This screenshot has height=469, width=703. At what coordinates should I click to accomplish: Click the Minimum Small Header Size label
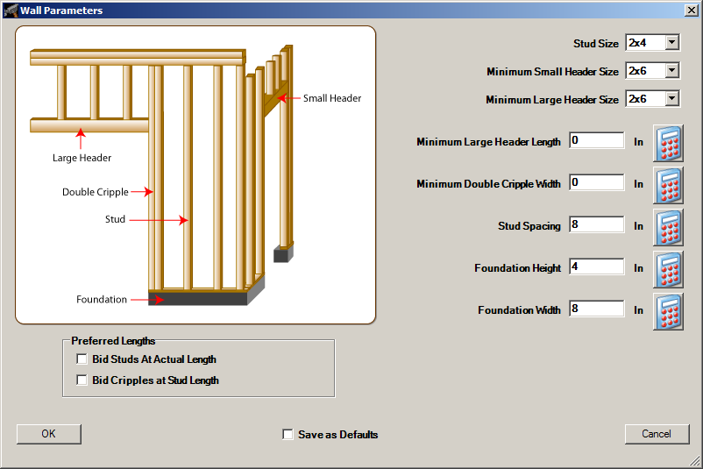pyautogui.click(x=552, y=72)
